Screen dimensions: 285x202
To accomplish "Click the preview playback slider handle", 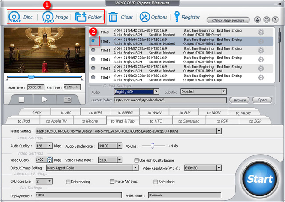I will click(31, 76).
